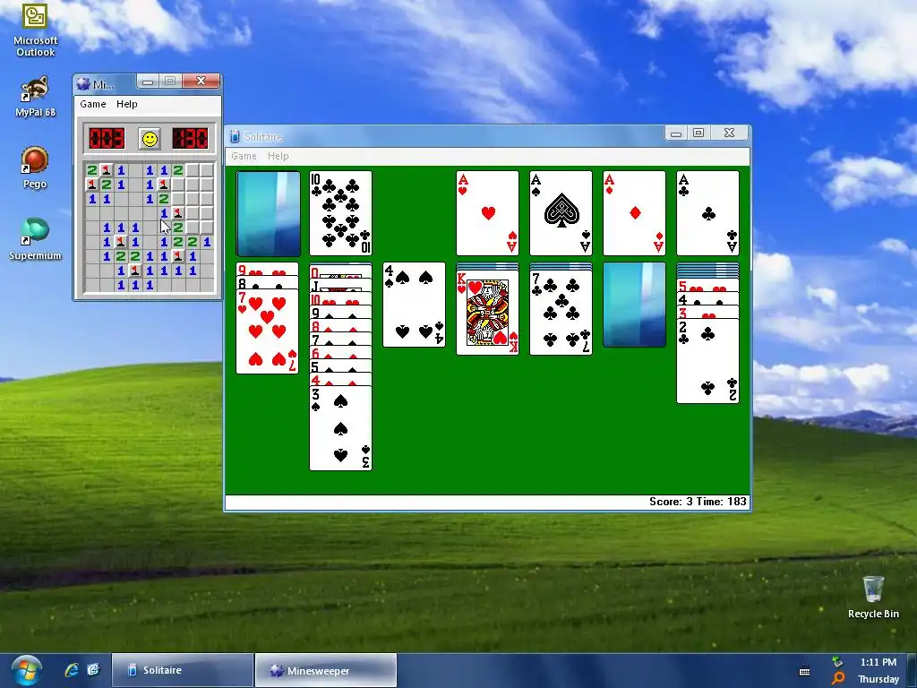This screenshot has height=688, width=917.
Task: Open the Windows Start orb
Action: [x=26, y=670]
